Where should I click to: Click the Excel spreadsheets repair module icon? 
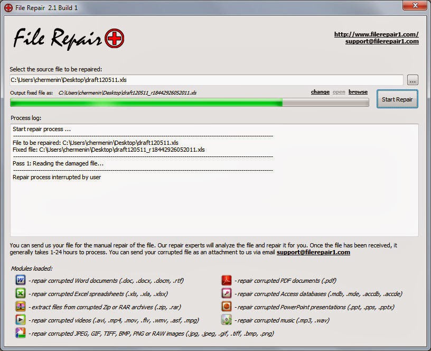(x=20, y=293)
